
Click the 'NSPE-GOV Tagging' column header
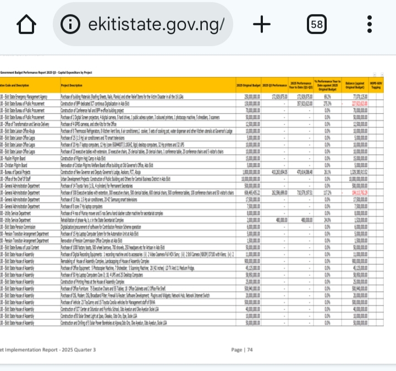tap(376, 85)
